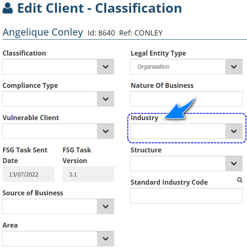This screenshot has width=247, height=248.
Task: Open the Classification dropdown arrow
Action: (106, 67)
